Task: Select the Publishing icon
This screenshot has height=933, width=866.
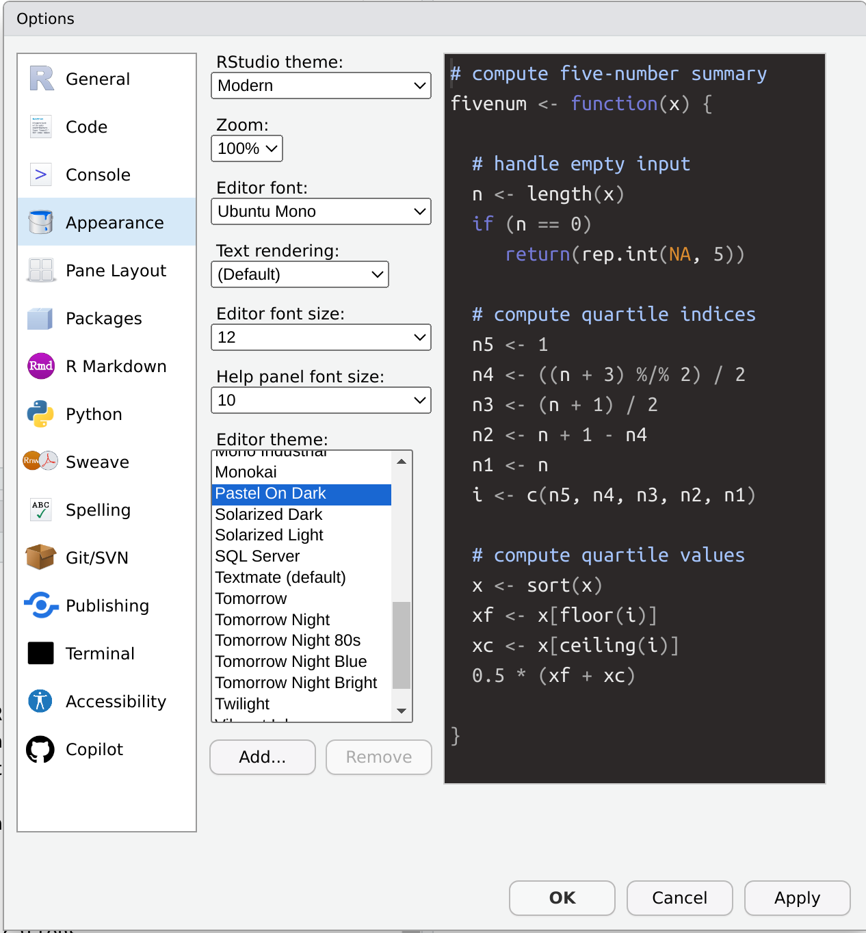Action: pos(40,605)
